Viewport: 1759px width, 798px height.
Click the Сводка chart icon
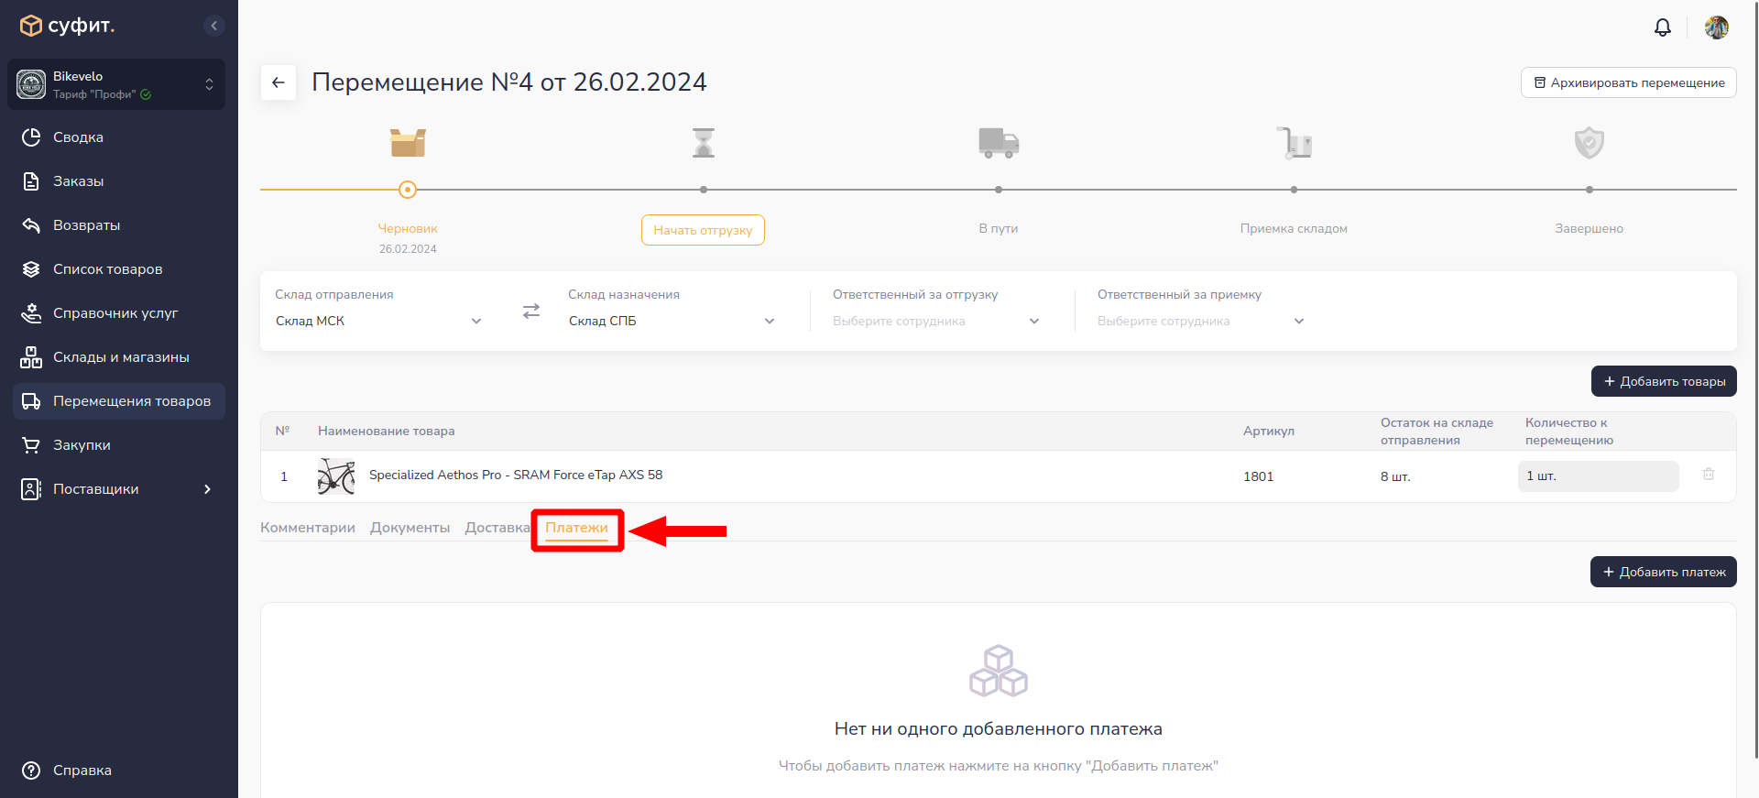(x=31, y=137)
